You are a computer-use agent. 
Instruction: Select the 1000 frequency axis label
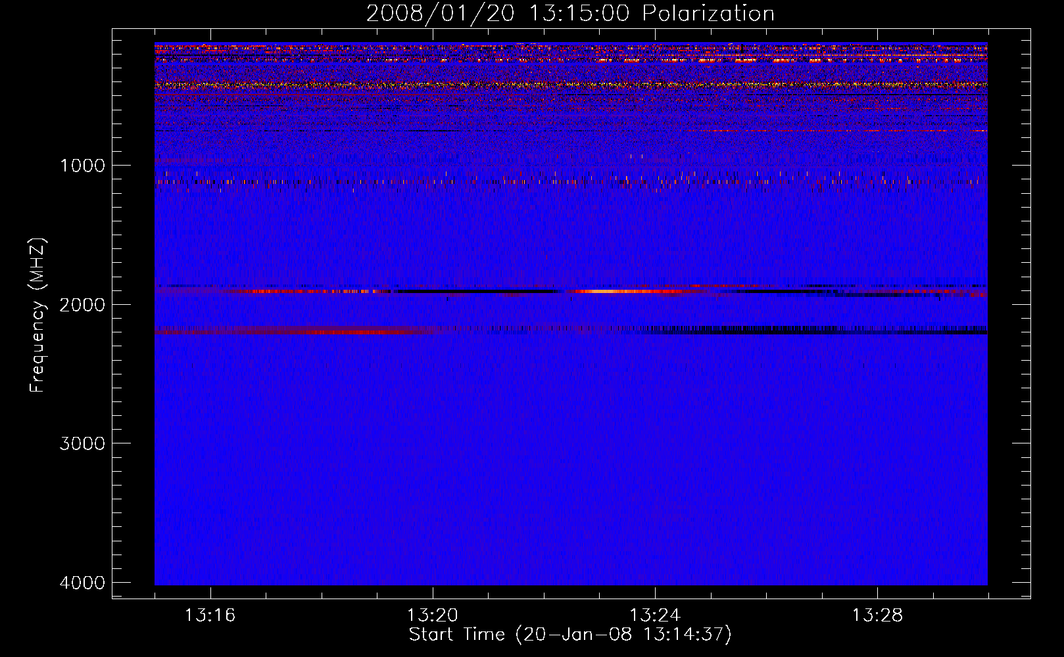coord(82,165)
